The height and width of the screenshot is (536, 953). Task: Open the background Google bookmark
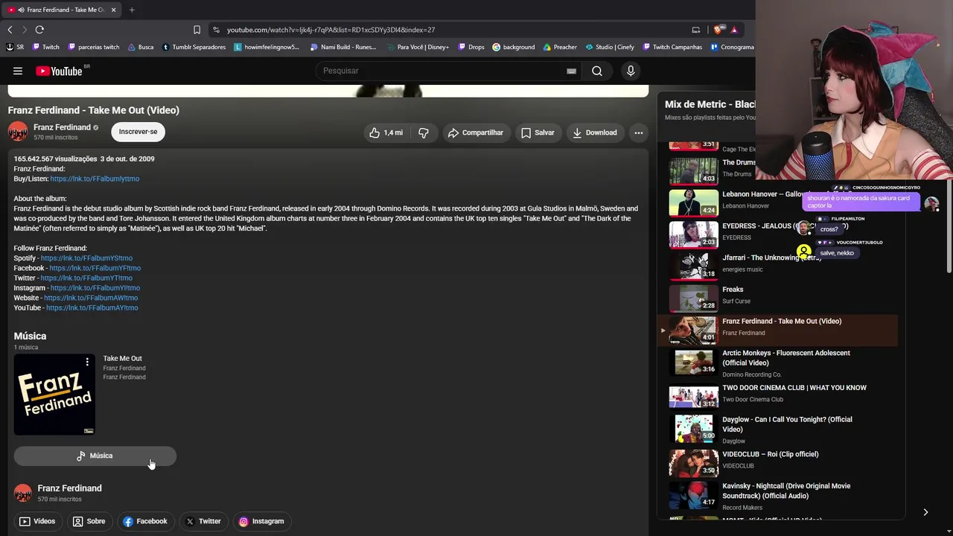[x=514, y=47]
